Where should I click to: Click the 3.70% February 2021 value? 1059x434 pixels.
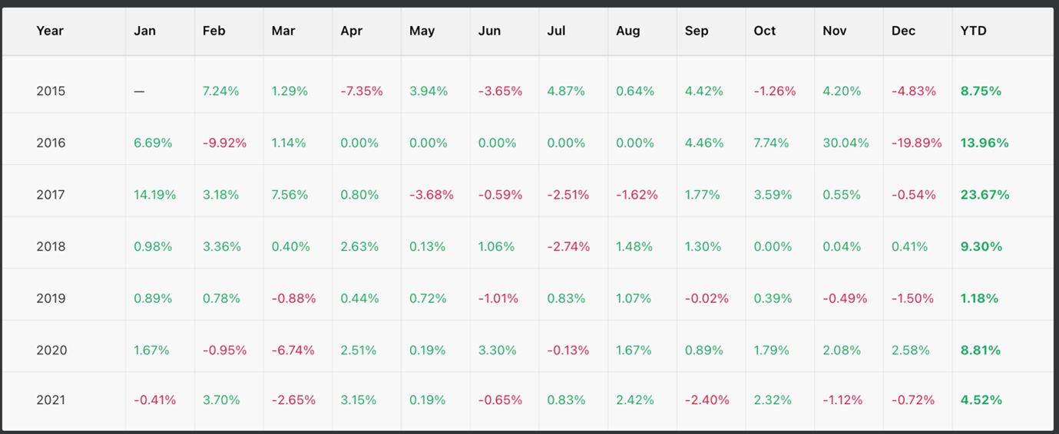[x=221, y=400]
